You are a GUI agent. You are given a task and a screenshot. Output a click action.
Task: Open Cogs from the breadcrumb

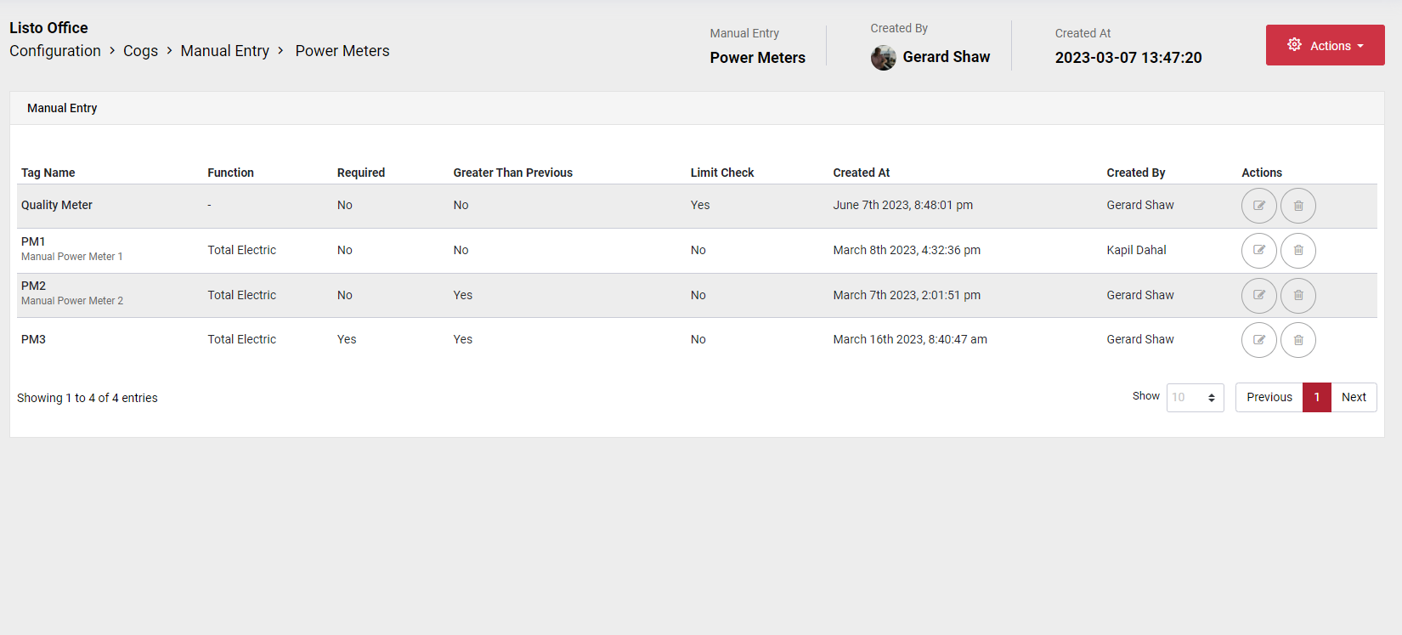tap(140, 51)
